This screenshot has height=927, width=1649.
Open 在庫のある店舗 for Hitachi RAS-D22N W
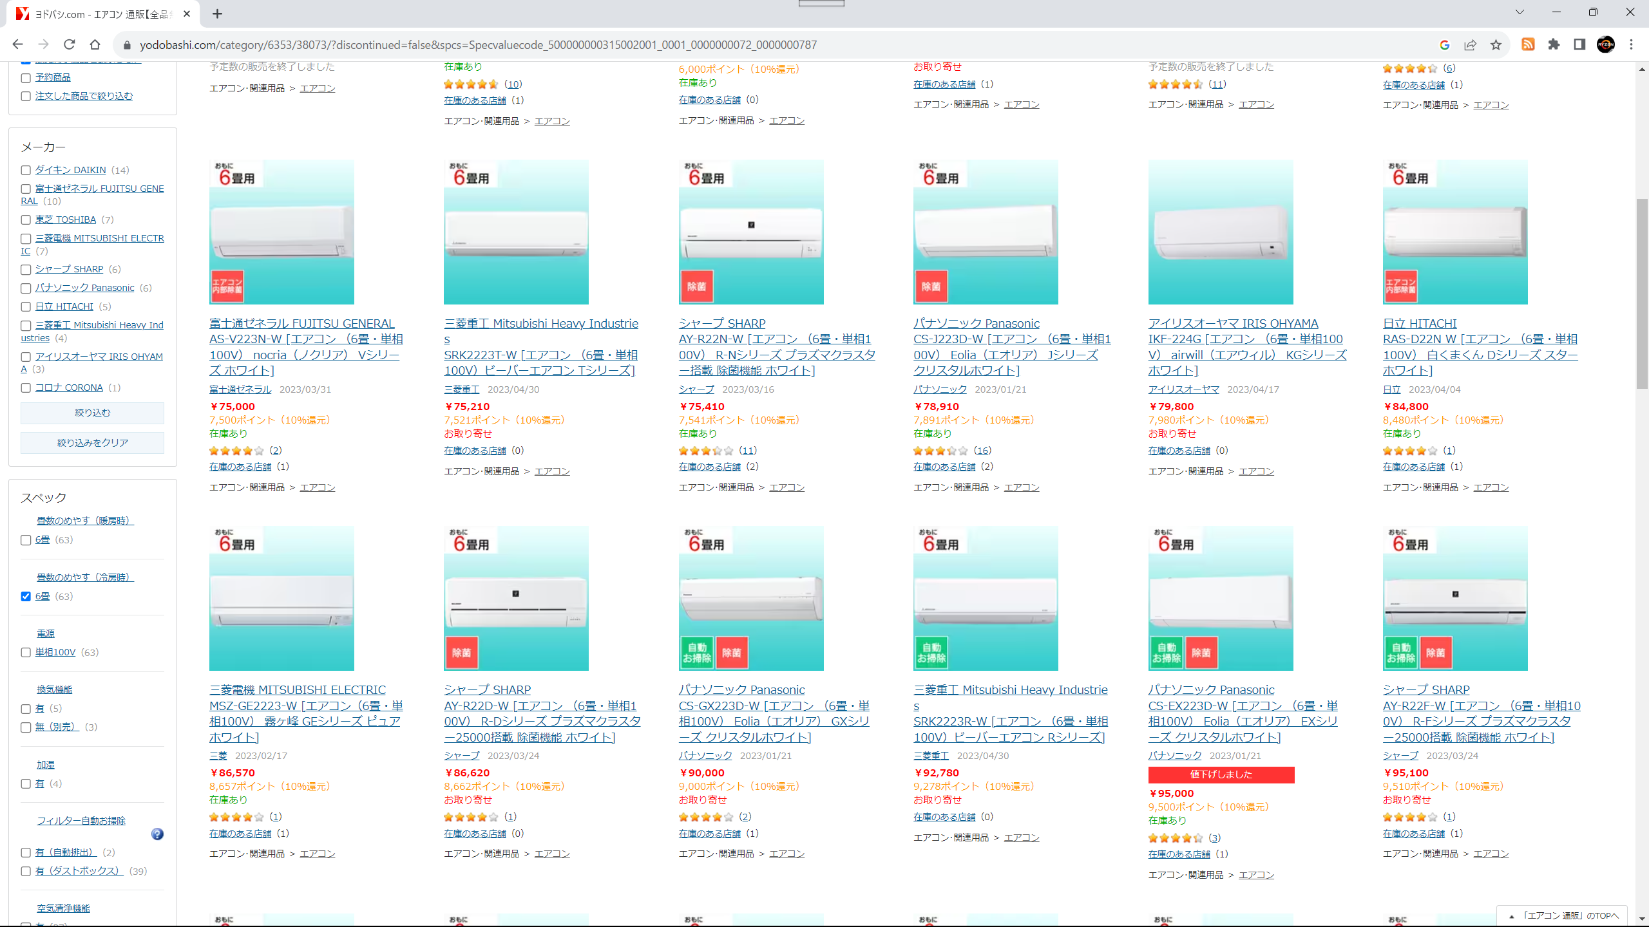click(1414, 467)
